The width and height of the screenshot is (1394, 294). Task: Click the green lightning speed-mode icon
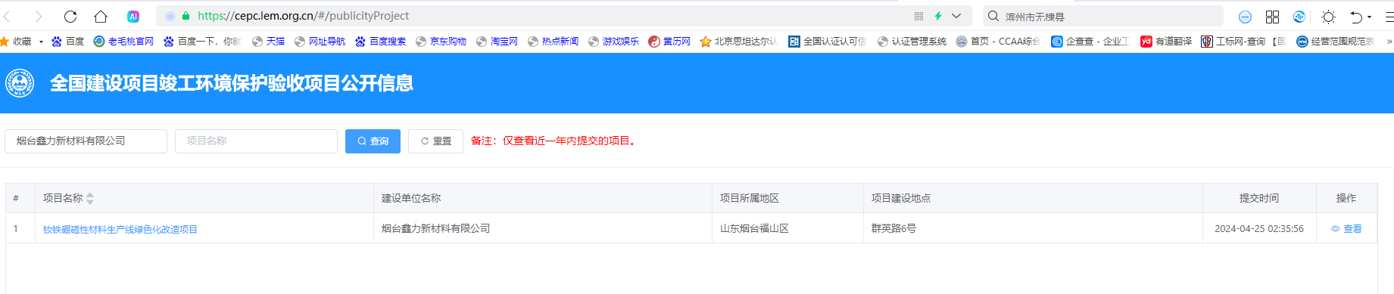tap(938, 16)
